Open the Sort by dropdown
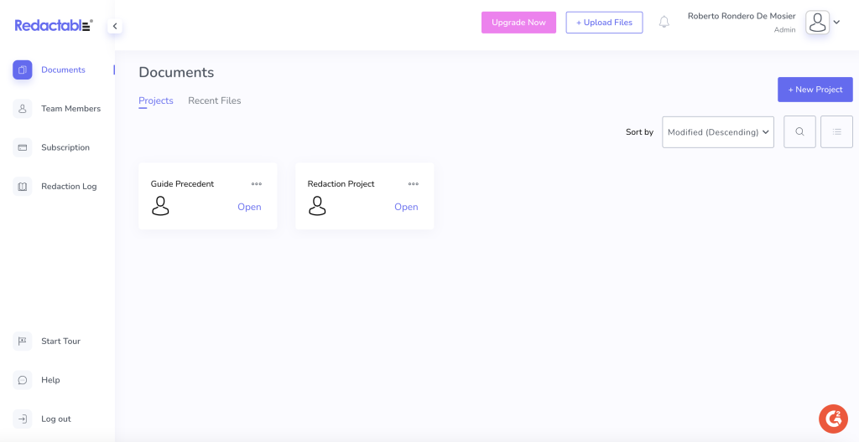Viewport: 859px width, 442px height. point(717,132)
